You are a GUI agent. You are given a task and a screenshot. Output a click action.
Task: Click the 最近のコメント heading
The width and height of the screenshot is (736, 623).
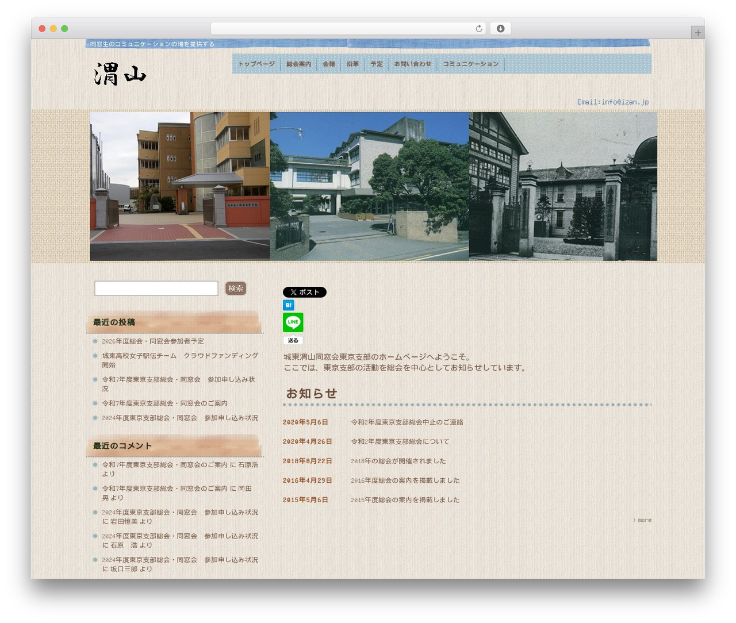[x=122, y=446]
